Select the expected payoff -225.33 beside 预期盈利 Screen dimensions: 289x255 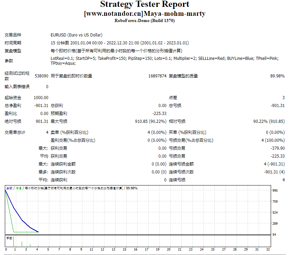pos(159,114)
